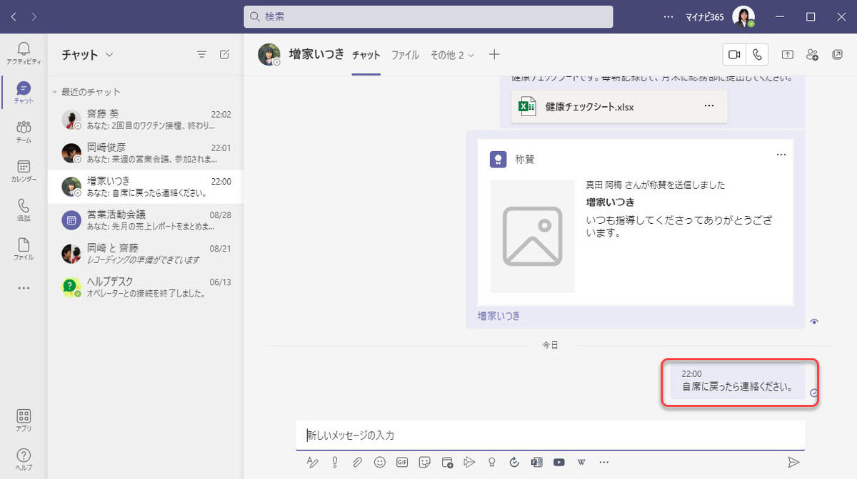Open the Activity feed in the sidebar
857x479 pixels.
pyautogui.click(x=24, y=53)
